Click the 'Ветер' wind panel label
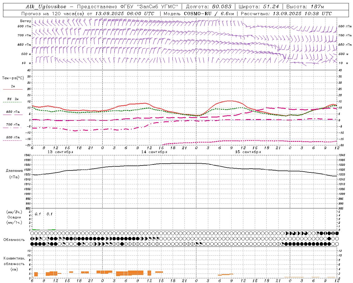353x283 pixels. (26, 21)
